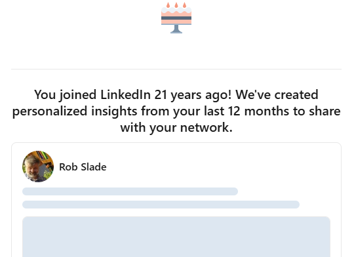Click the right candle flame on the cake
The image size is (354, 257).
click(x=184, y=5)
